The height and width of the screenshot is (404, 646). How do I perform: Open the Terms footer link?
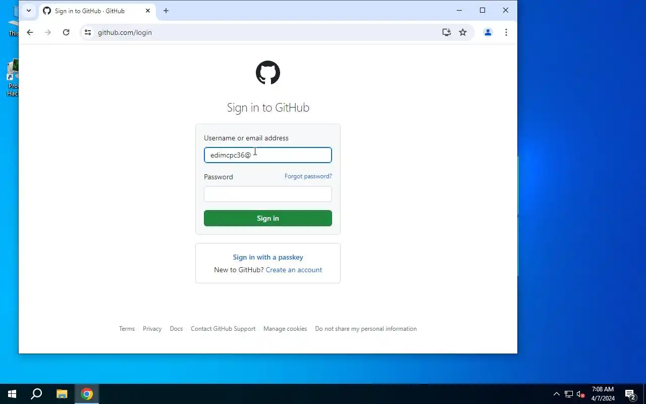(x=127, y=329)
